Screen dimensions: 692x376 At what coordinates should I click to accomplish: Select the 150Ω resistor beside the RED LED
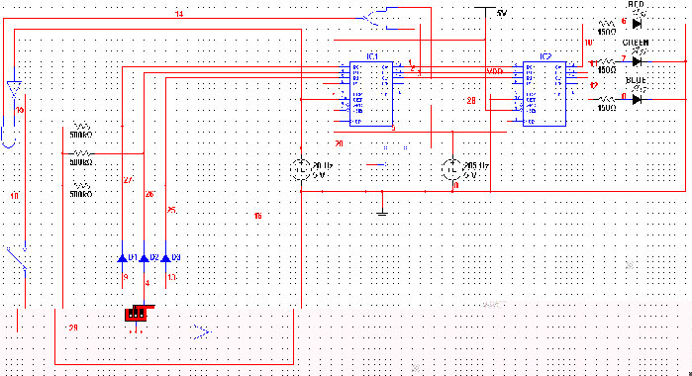pos(607,23)
